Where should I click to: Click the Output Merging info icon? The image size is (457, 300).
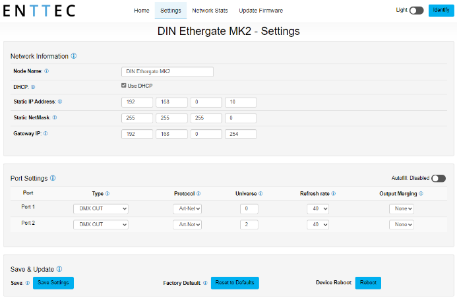(421, 194)
